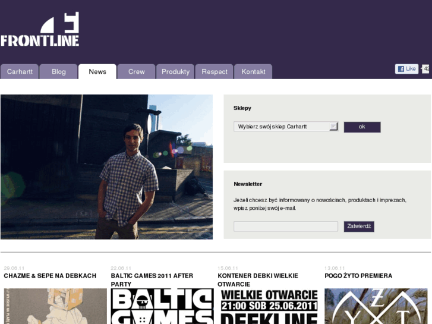
Task: Open the Carhartt tab
Action: [20, 72]
